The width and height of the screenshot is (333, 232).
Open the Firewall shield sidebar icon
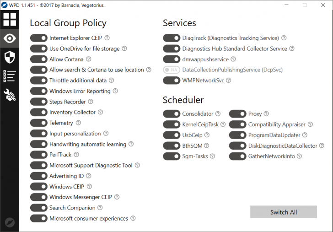point(10,57)
